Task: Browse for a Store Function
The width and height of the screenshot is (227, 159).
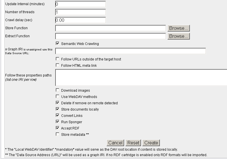Action: pyautogui.click(x=178, y=28)
